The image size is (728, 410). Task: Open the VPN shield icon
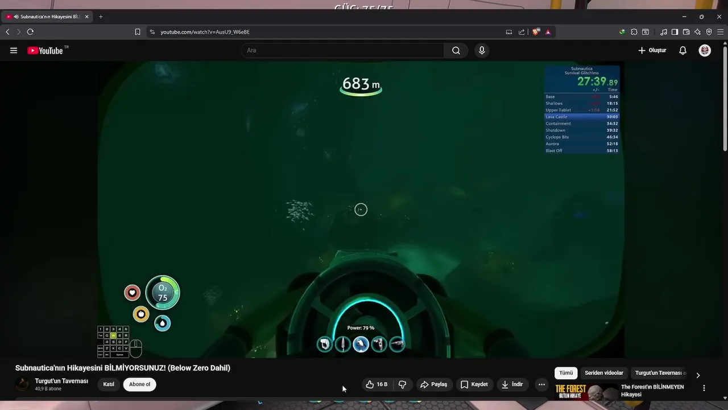[709, 32]
